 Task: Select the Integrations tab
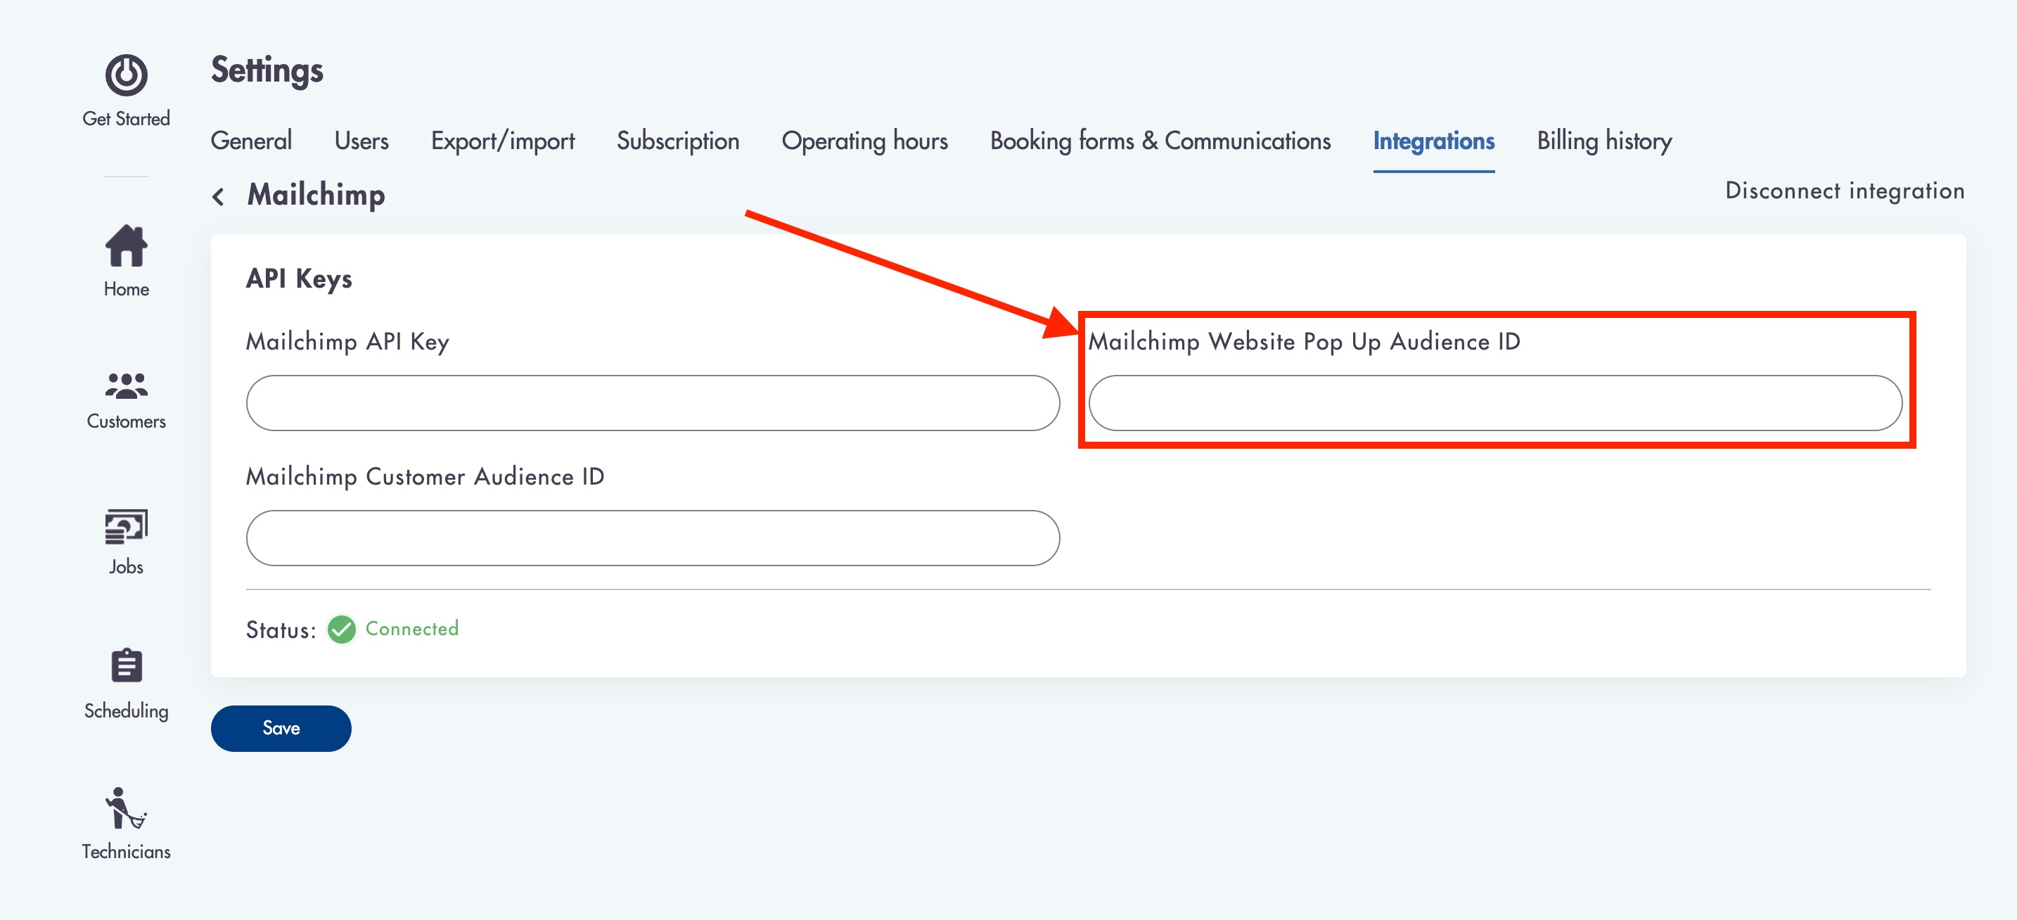1434,141
